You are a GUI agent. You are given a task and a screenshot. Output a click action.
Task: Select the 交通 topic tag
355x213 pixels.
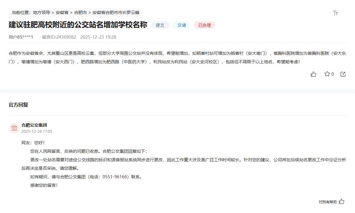[x=181, y=25]
